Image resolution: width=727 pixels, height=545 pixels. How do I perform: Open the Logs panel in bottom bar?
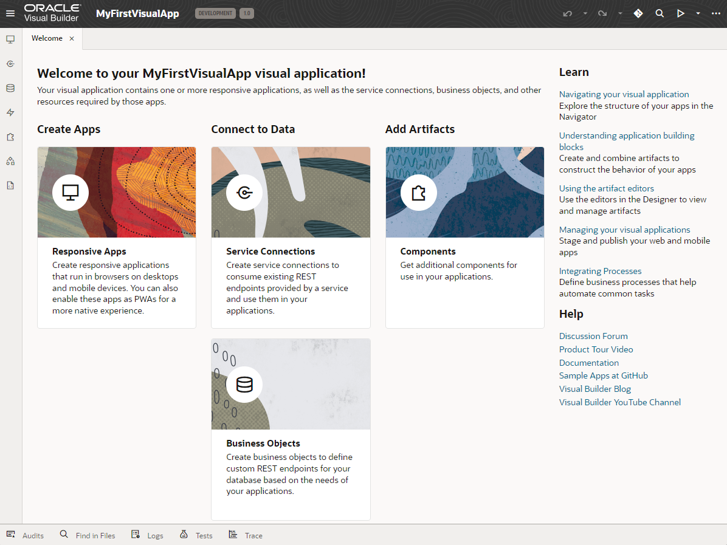pos(148,535)
